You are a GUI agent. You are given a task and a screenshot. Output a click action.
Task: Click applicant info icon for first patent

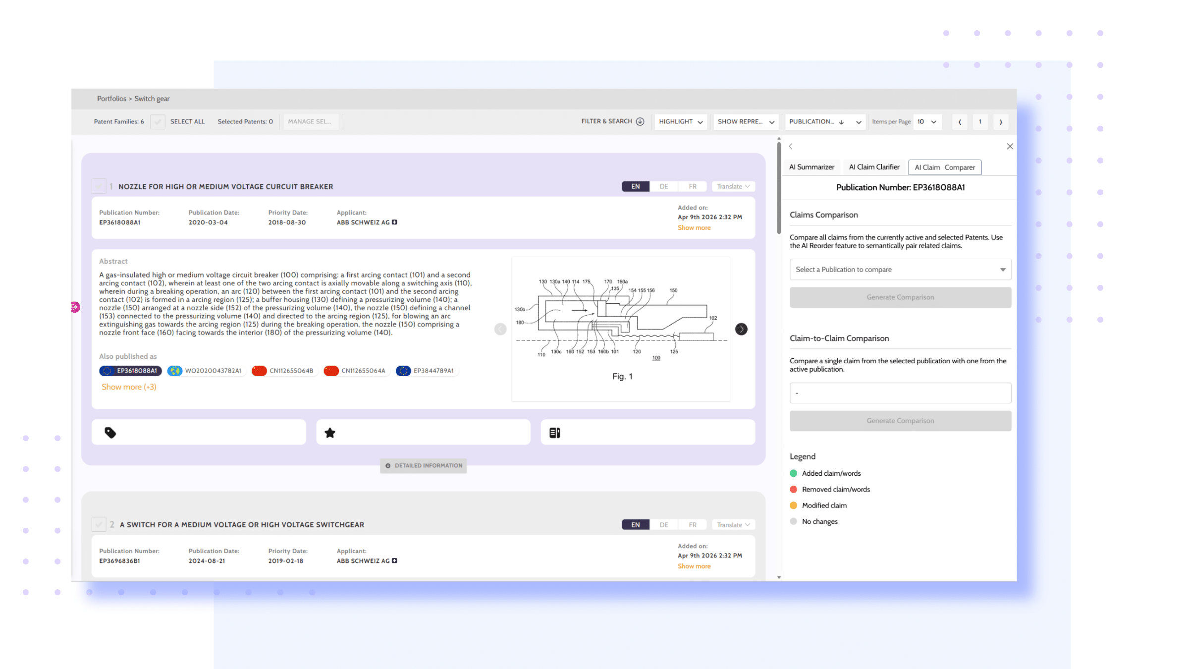(x=394, y=222)
